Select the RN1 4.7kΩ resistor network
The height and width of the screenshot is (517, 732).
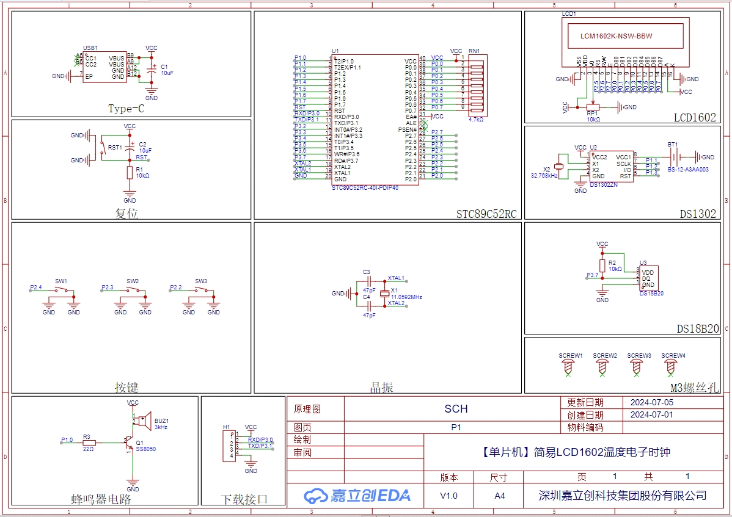478,85
